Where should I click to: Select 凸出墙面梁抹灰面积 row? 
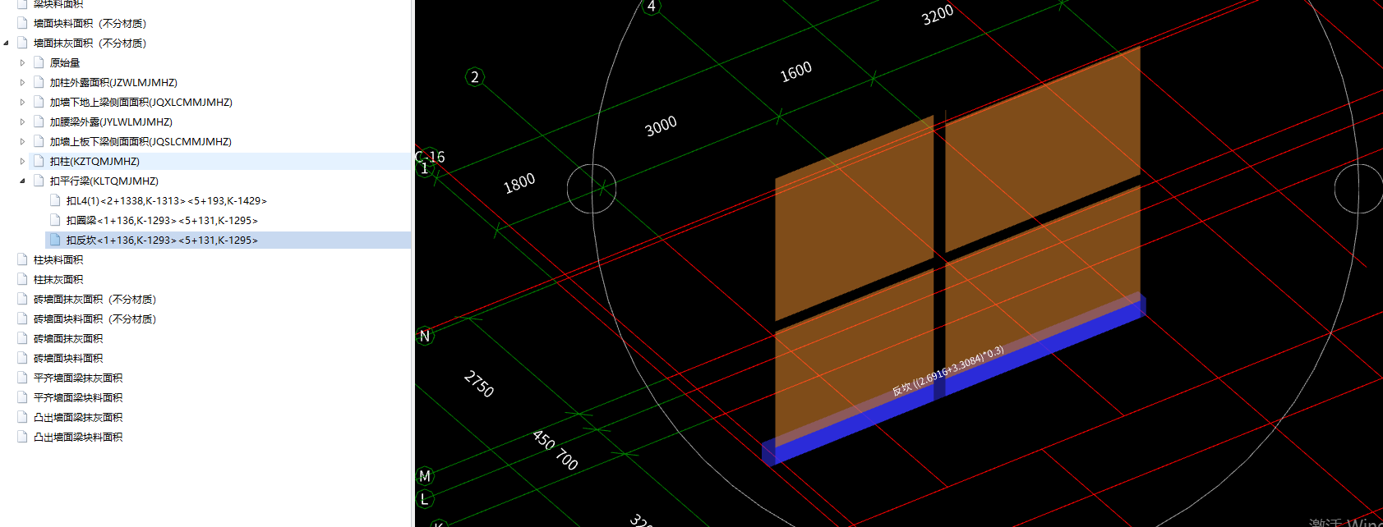tap(78, 418)
